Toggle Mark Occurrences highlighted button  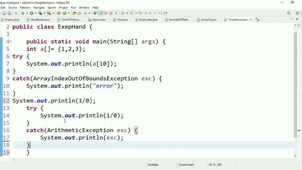101,13
